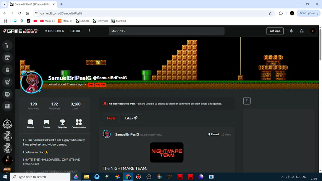Open the Trophies icon
This screenshot has width=322, height=181.
point(62,124)
